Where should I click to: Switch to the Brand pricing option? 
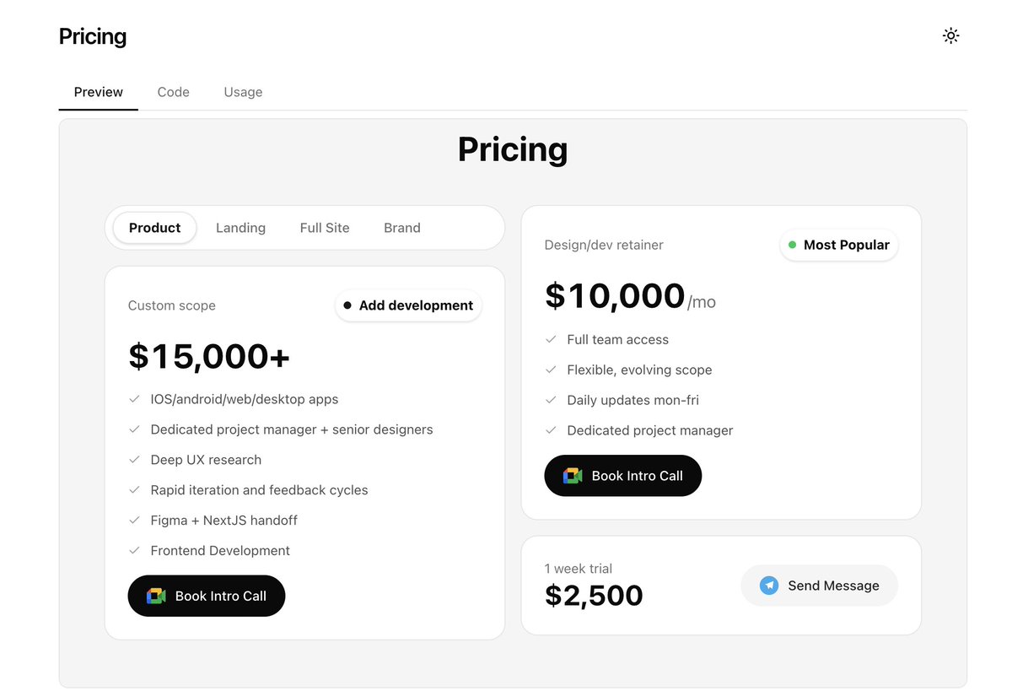[402, 228]
